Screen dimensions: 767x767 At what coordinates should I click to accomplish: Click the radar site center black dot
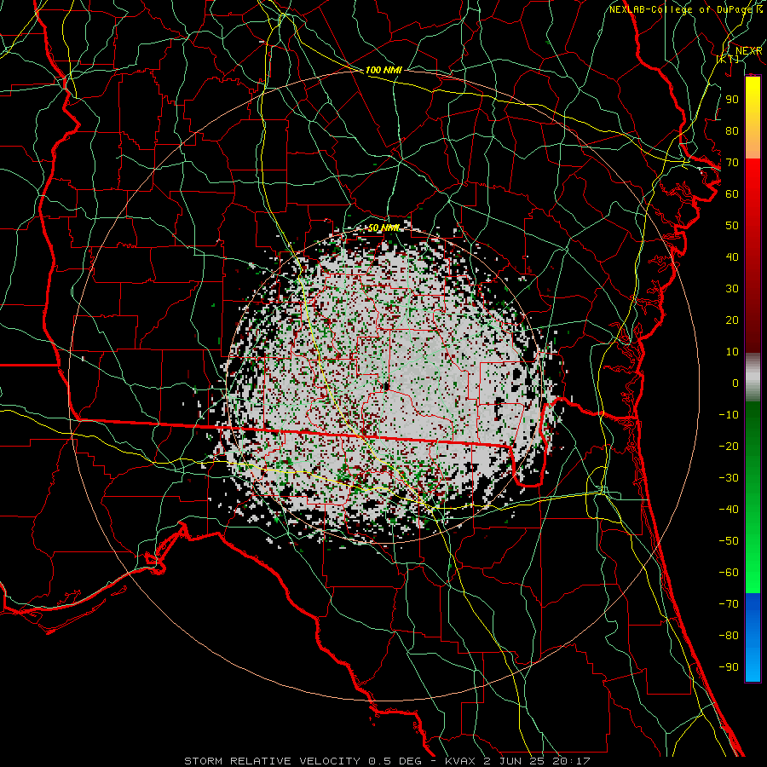click(386, 387)
